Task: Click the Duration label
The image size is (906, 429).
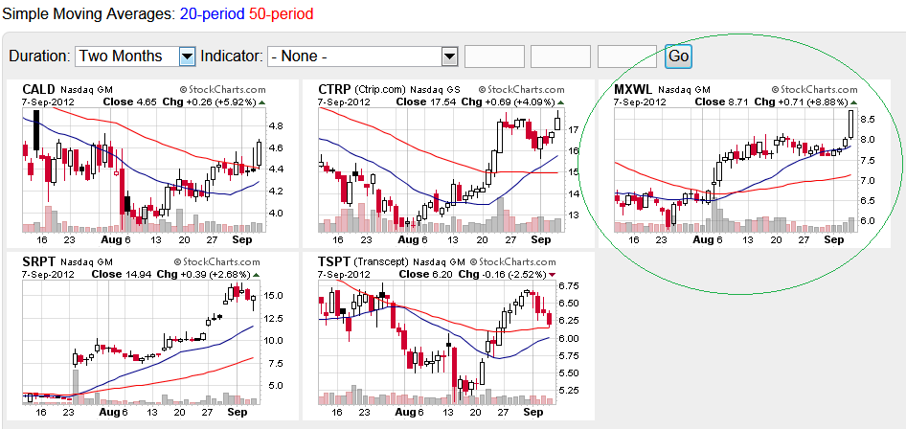Action: (40, 56)
